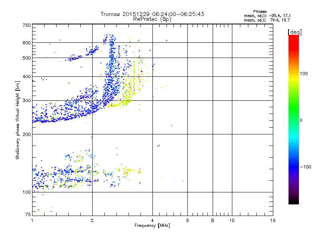Click the x-axis tick label '4'
This screenshot has height=240, width=321.
click(152, 220)
